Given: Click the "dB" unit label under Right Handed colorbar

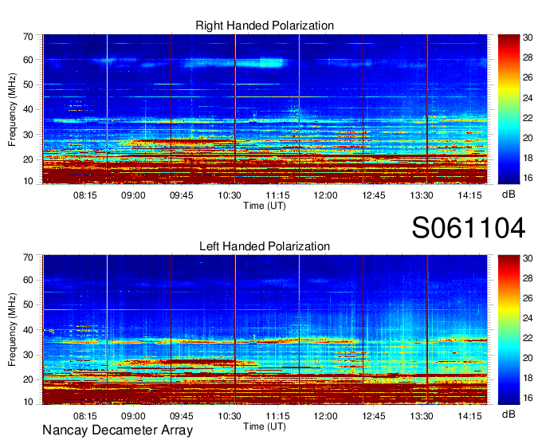Looking at the screenshot, I should tap(509, 194).
